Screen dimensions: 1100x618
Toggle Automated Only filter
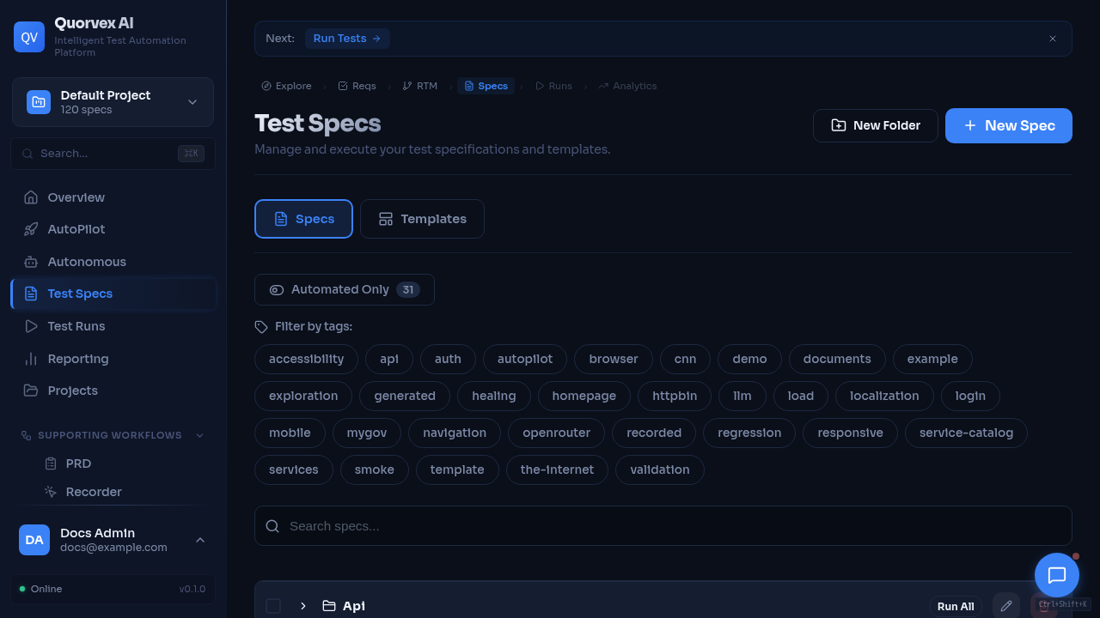[x=345, y=290]
